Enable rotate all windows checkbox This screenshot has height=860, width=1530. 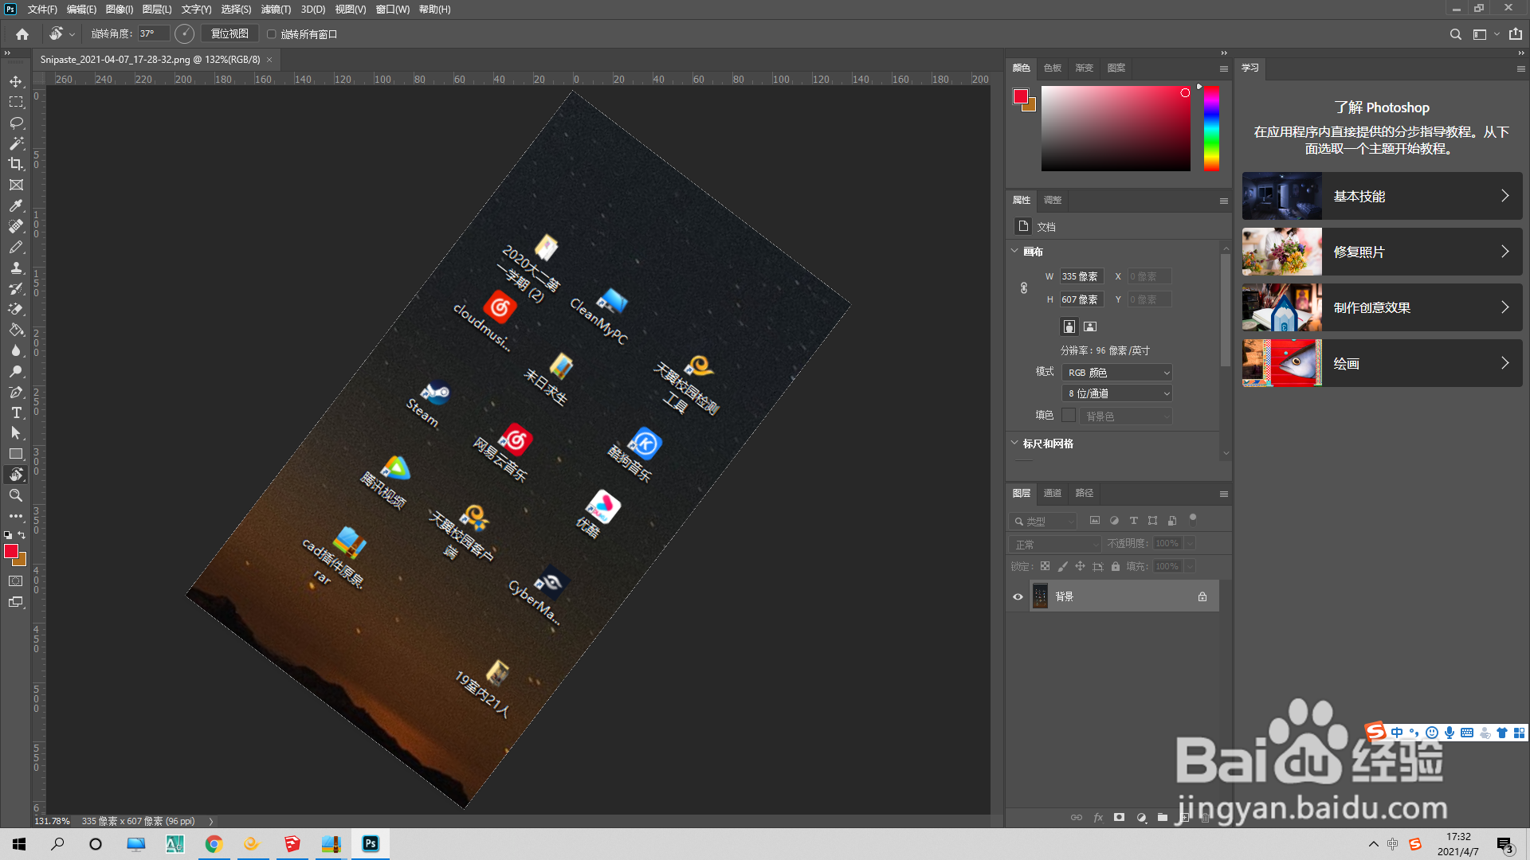pos(272,34)
